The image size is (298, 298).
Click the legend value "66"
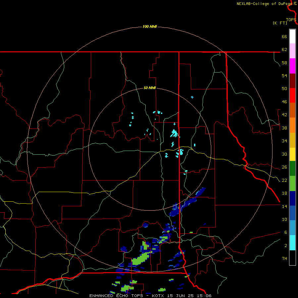(x=284, y=37)
